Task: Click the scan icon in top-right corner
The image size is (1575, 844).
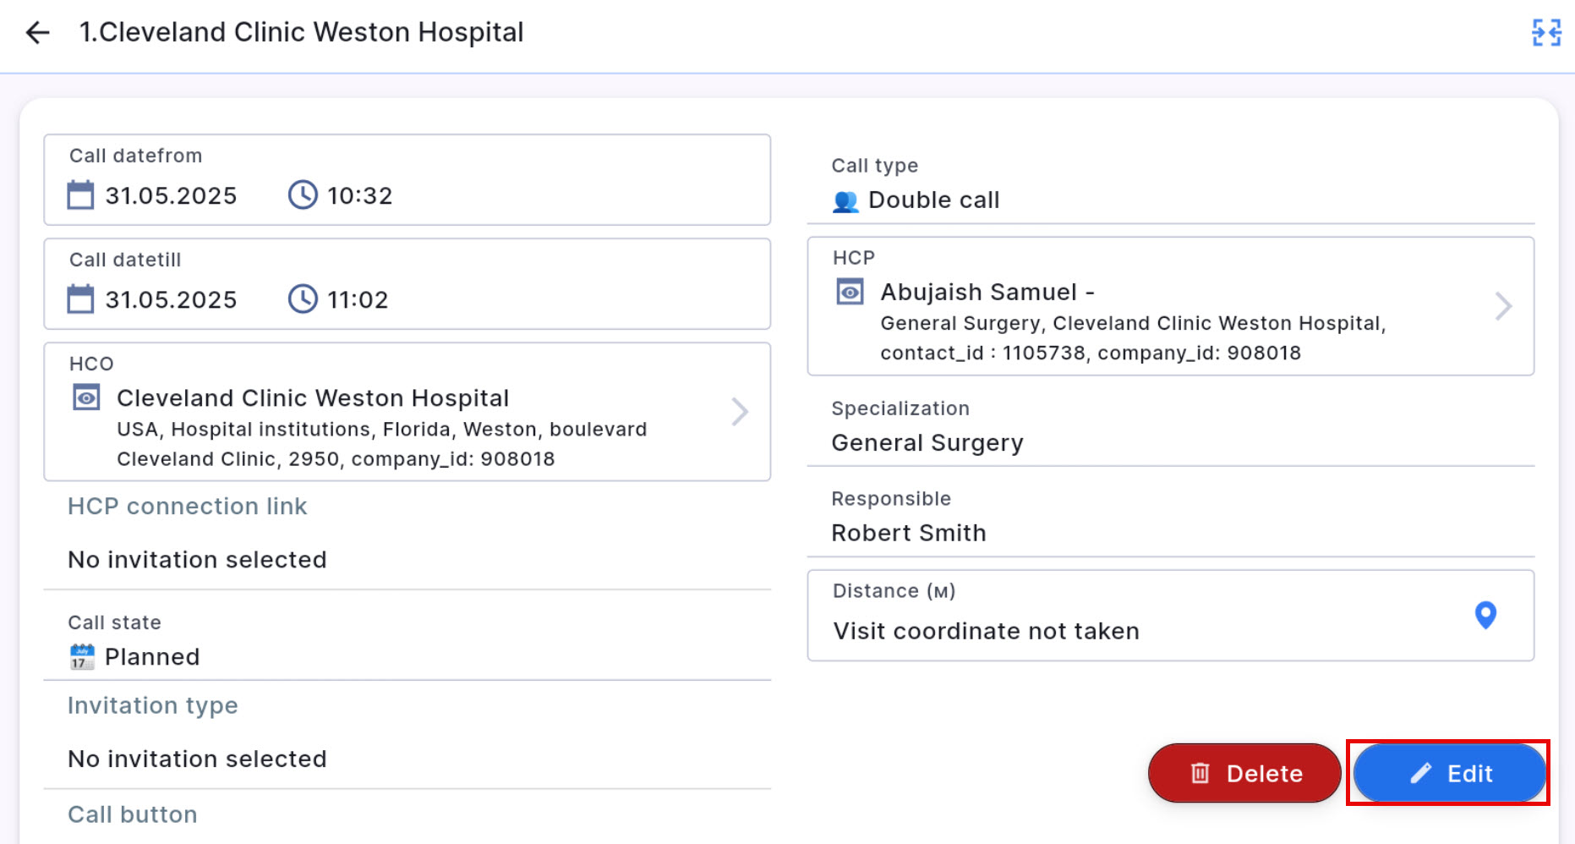Action: (1546, 33)
